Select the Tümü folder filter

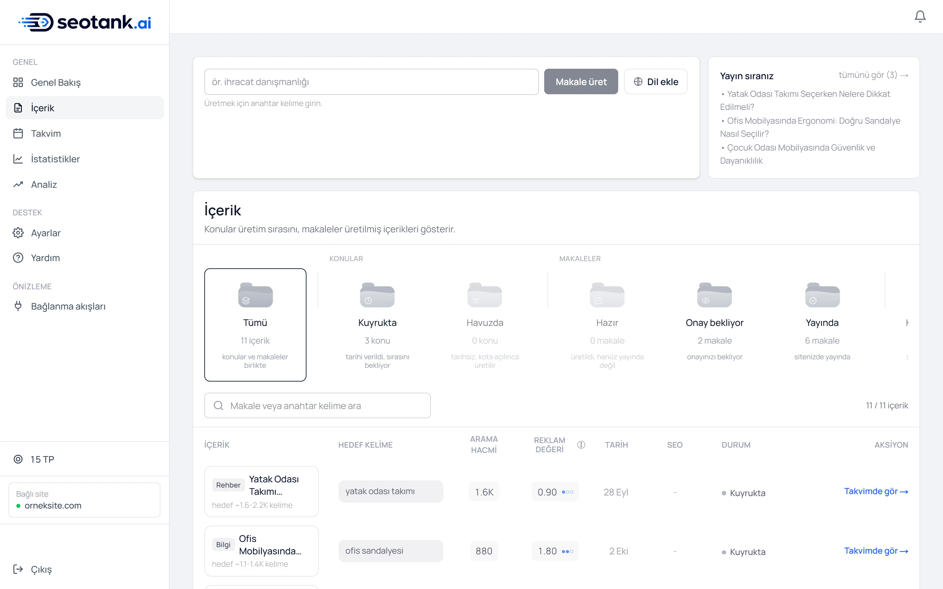point(255,325)
